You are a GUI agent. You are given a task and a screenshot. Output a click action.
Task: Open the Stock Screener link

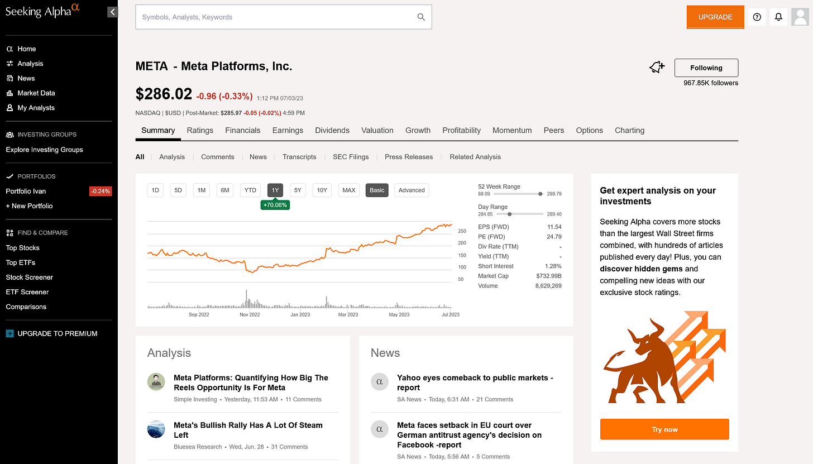[x=30, y=278]
